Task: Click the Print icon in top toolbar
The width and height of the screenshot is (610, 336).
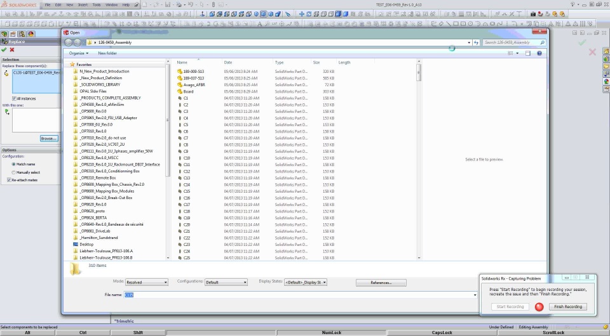Action: (179, 4)
